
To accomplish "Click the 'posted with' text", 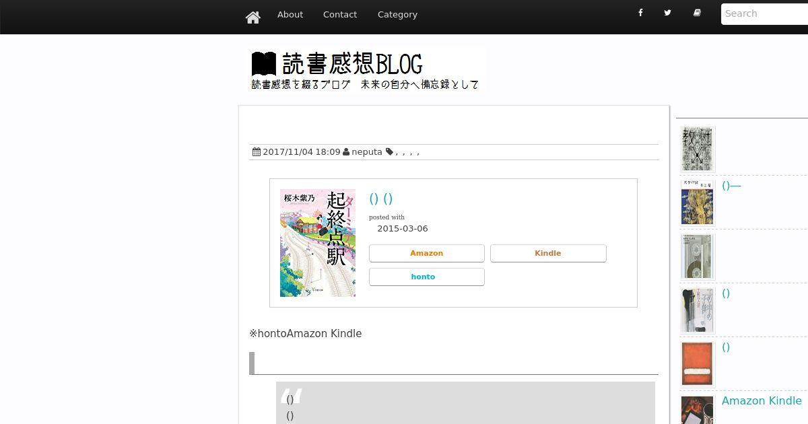I will 386,217.
